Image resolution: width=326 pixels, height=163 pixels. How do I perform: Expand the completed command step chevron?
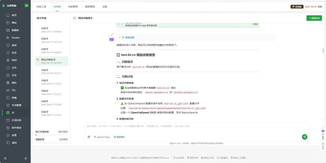118,24
